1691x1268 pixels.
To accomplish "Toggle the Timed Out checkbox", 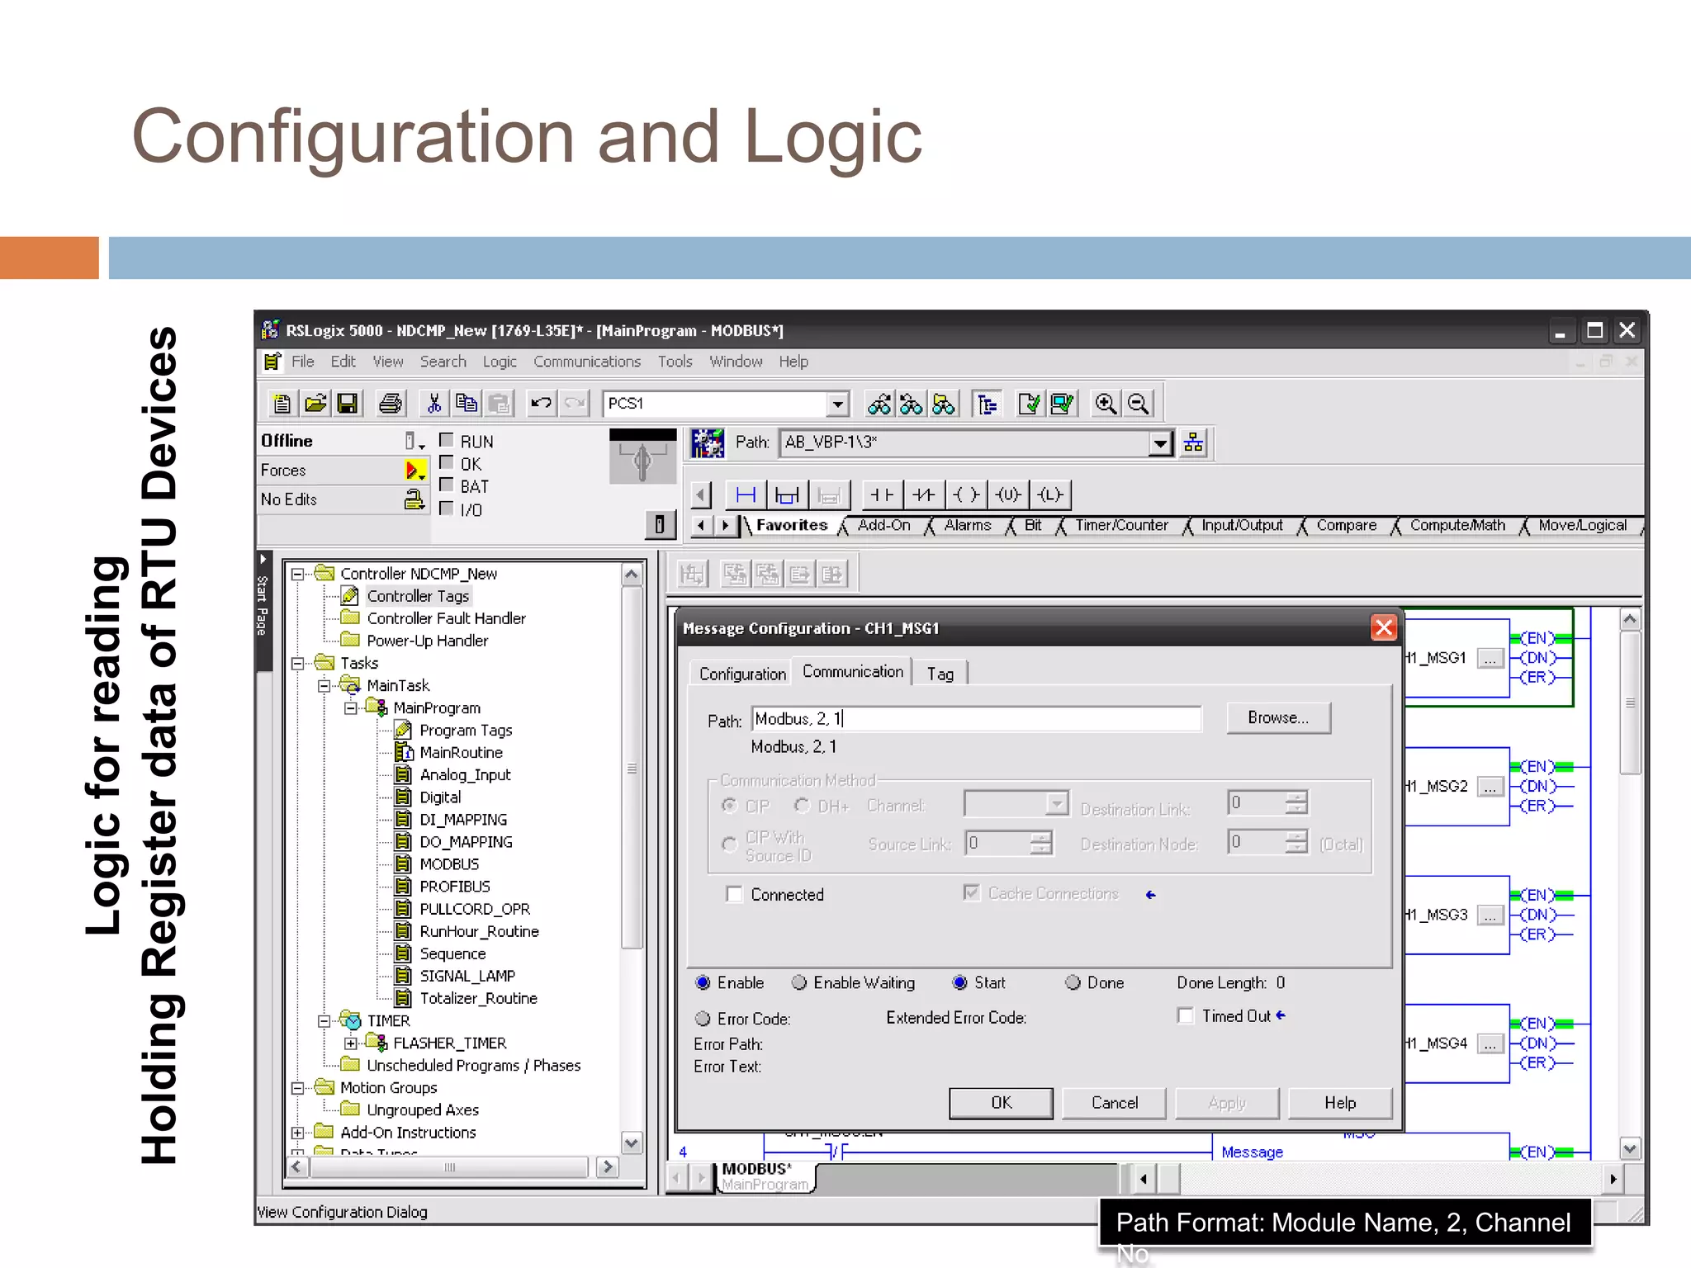I will point(1186,1016).
